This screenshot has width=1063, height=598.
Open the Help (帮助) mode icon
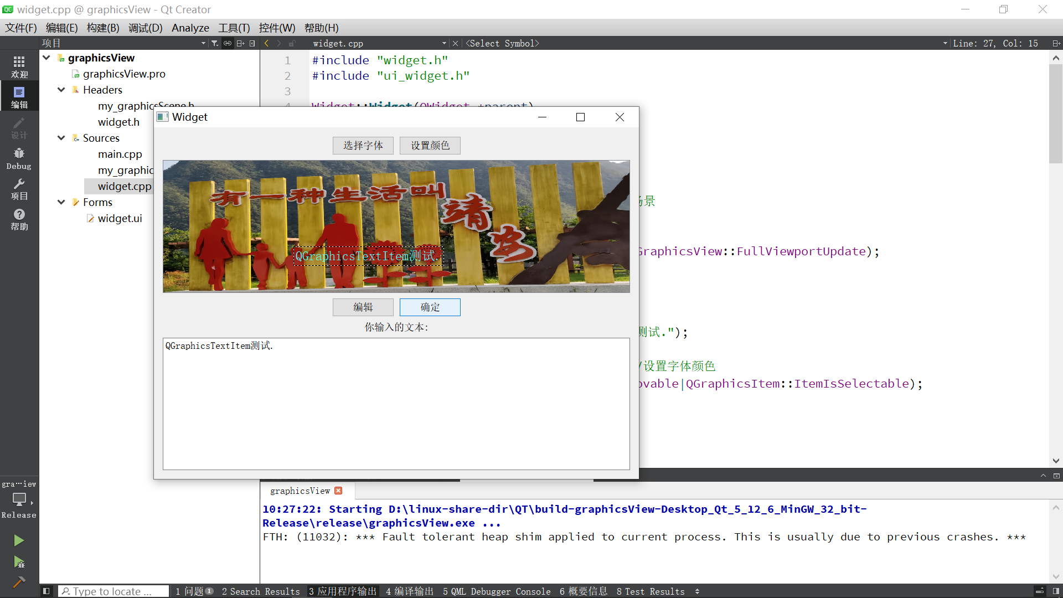point(19,219)
